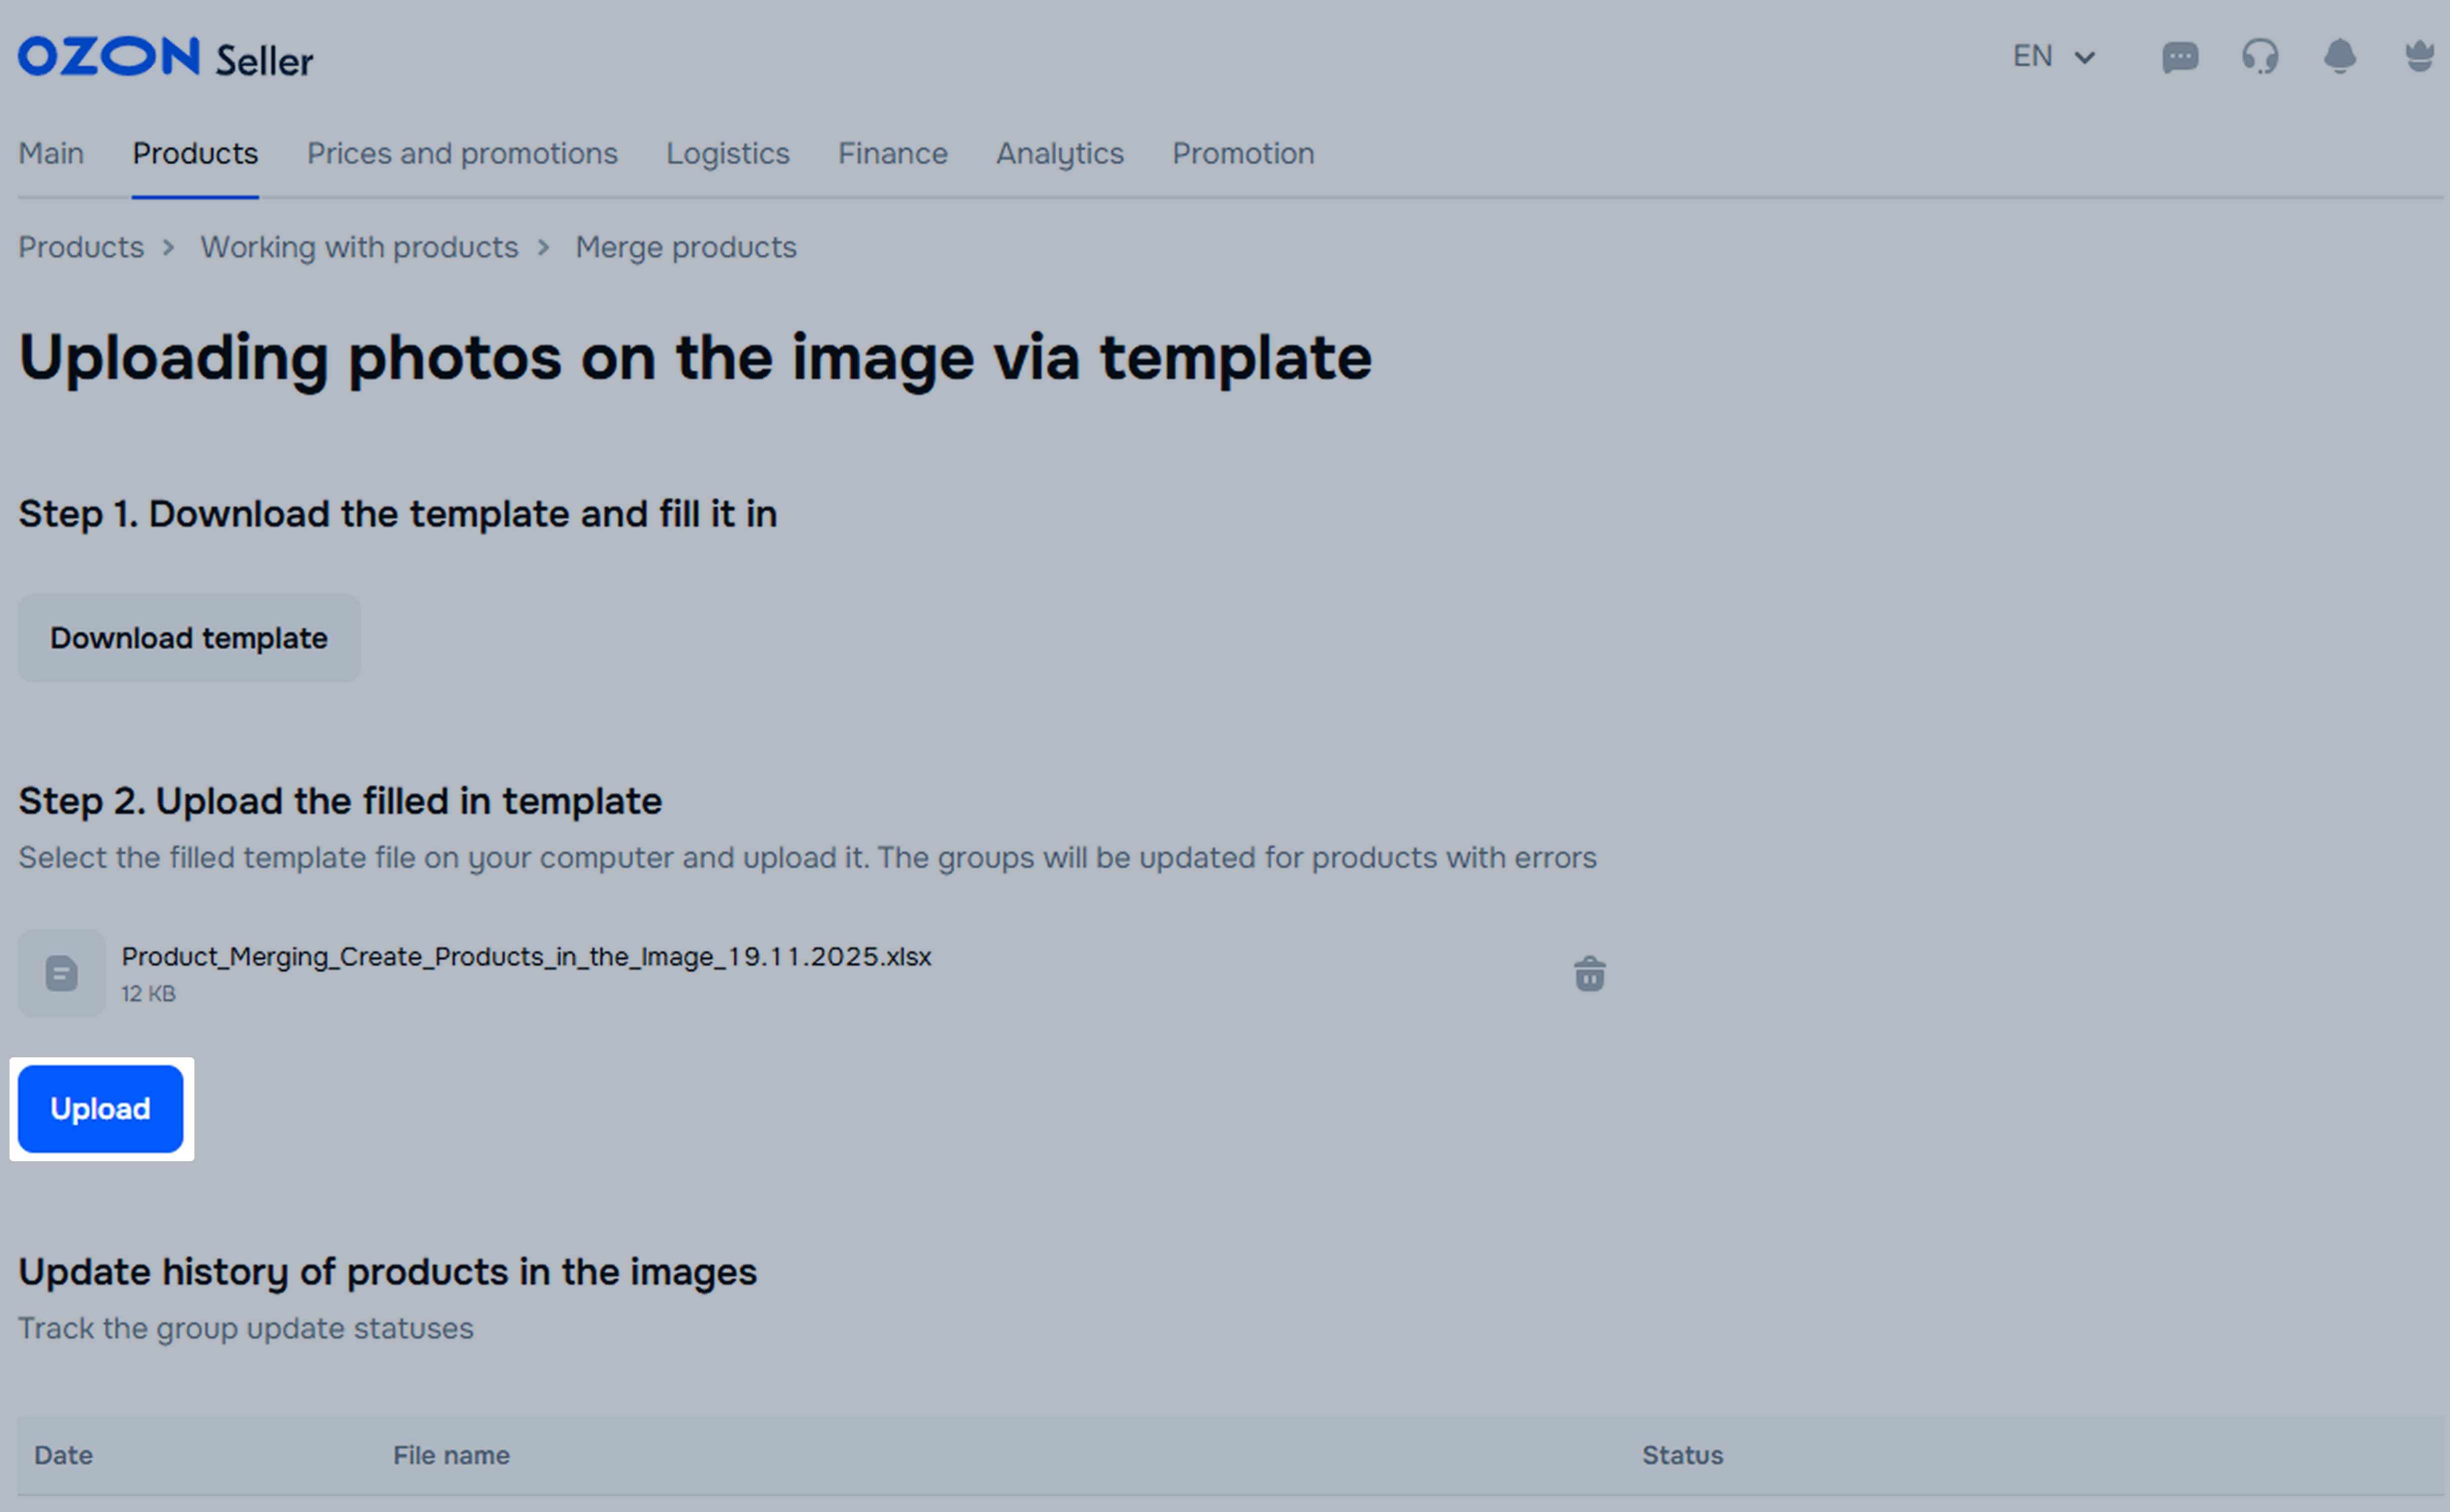Screen dimensions: 2450x1512
Task: Go to the Main tab
Action: tap(51, 154)
